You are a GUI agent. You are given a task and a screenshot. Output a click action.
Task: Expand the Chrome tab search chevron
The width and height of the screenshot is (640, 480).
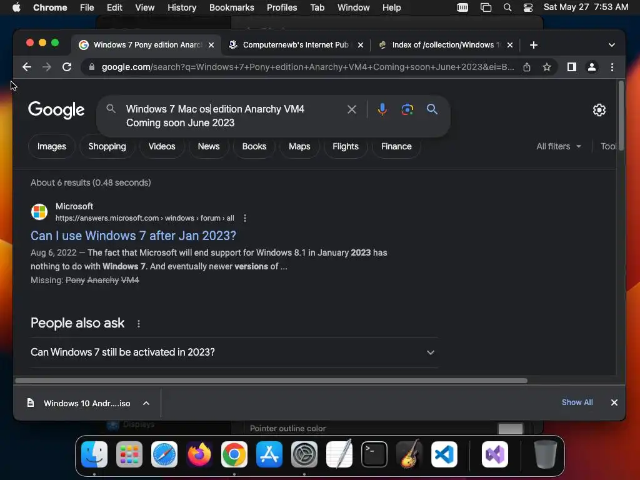[611, 45]
